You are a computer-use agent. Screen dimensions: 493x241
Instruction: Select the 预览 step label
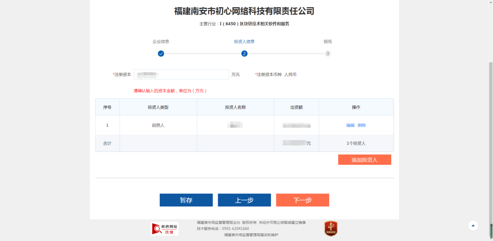[x=328, y=42]
